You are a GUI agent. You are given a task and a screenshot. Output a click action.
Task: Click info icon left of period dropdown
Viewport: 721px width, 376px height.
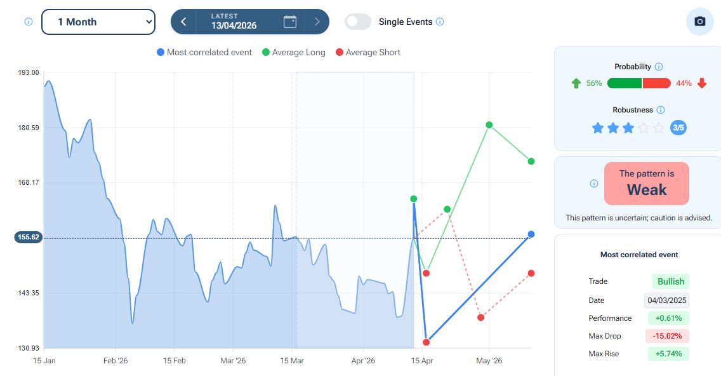(x=28, y=22)
